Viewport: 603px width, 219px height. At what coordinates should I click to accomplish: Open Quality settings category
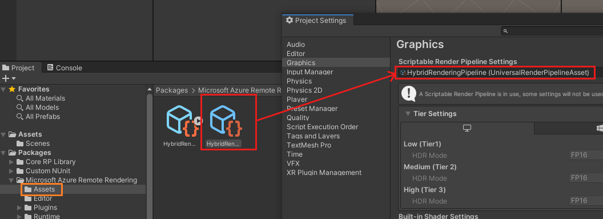pos(298,118)
